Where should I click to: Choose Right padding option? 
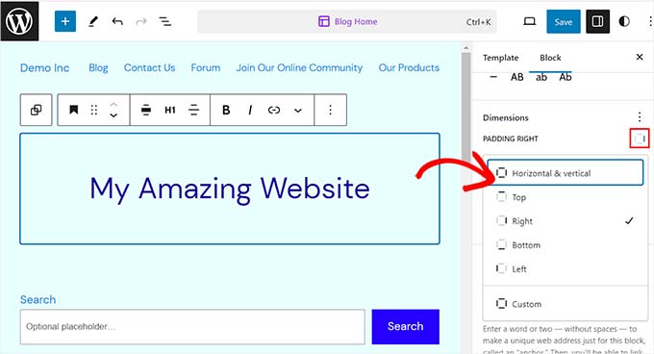(x=566, y=221)
